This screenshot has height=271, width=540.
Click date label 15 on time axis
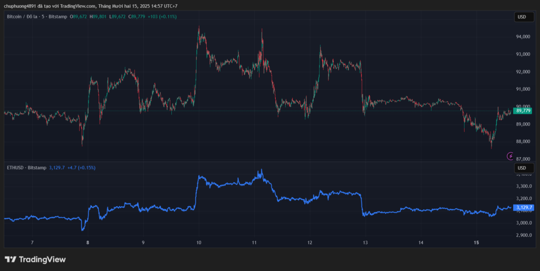click(x=476, y=243)
